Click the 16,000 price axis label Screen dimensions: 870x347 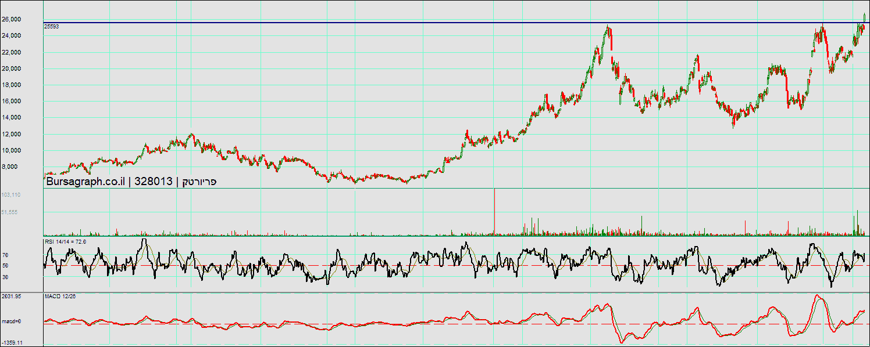coord(11,101)
